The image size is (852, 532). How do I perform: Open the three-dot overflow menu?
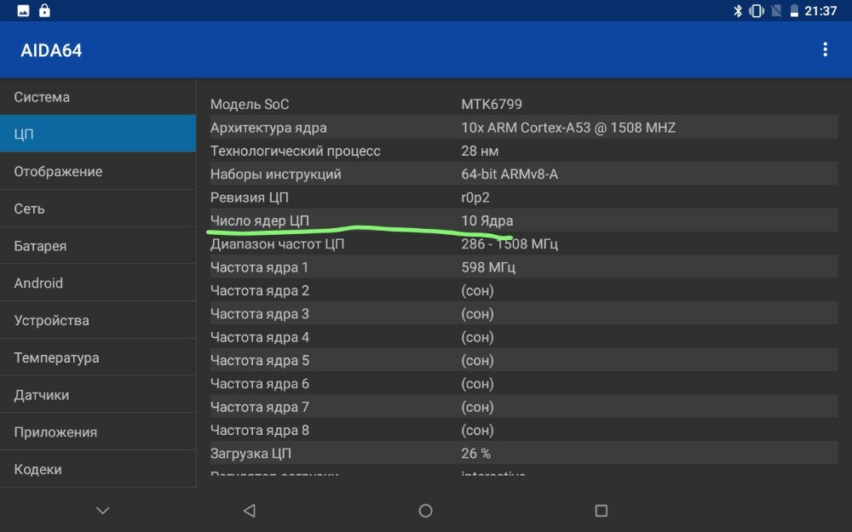pyautogui.click(x=825, y=49)
